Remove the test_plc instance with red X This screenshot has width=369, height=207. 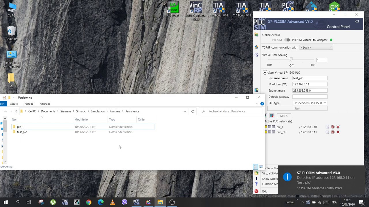pos(338,132)
